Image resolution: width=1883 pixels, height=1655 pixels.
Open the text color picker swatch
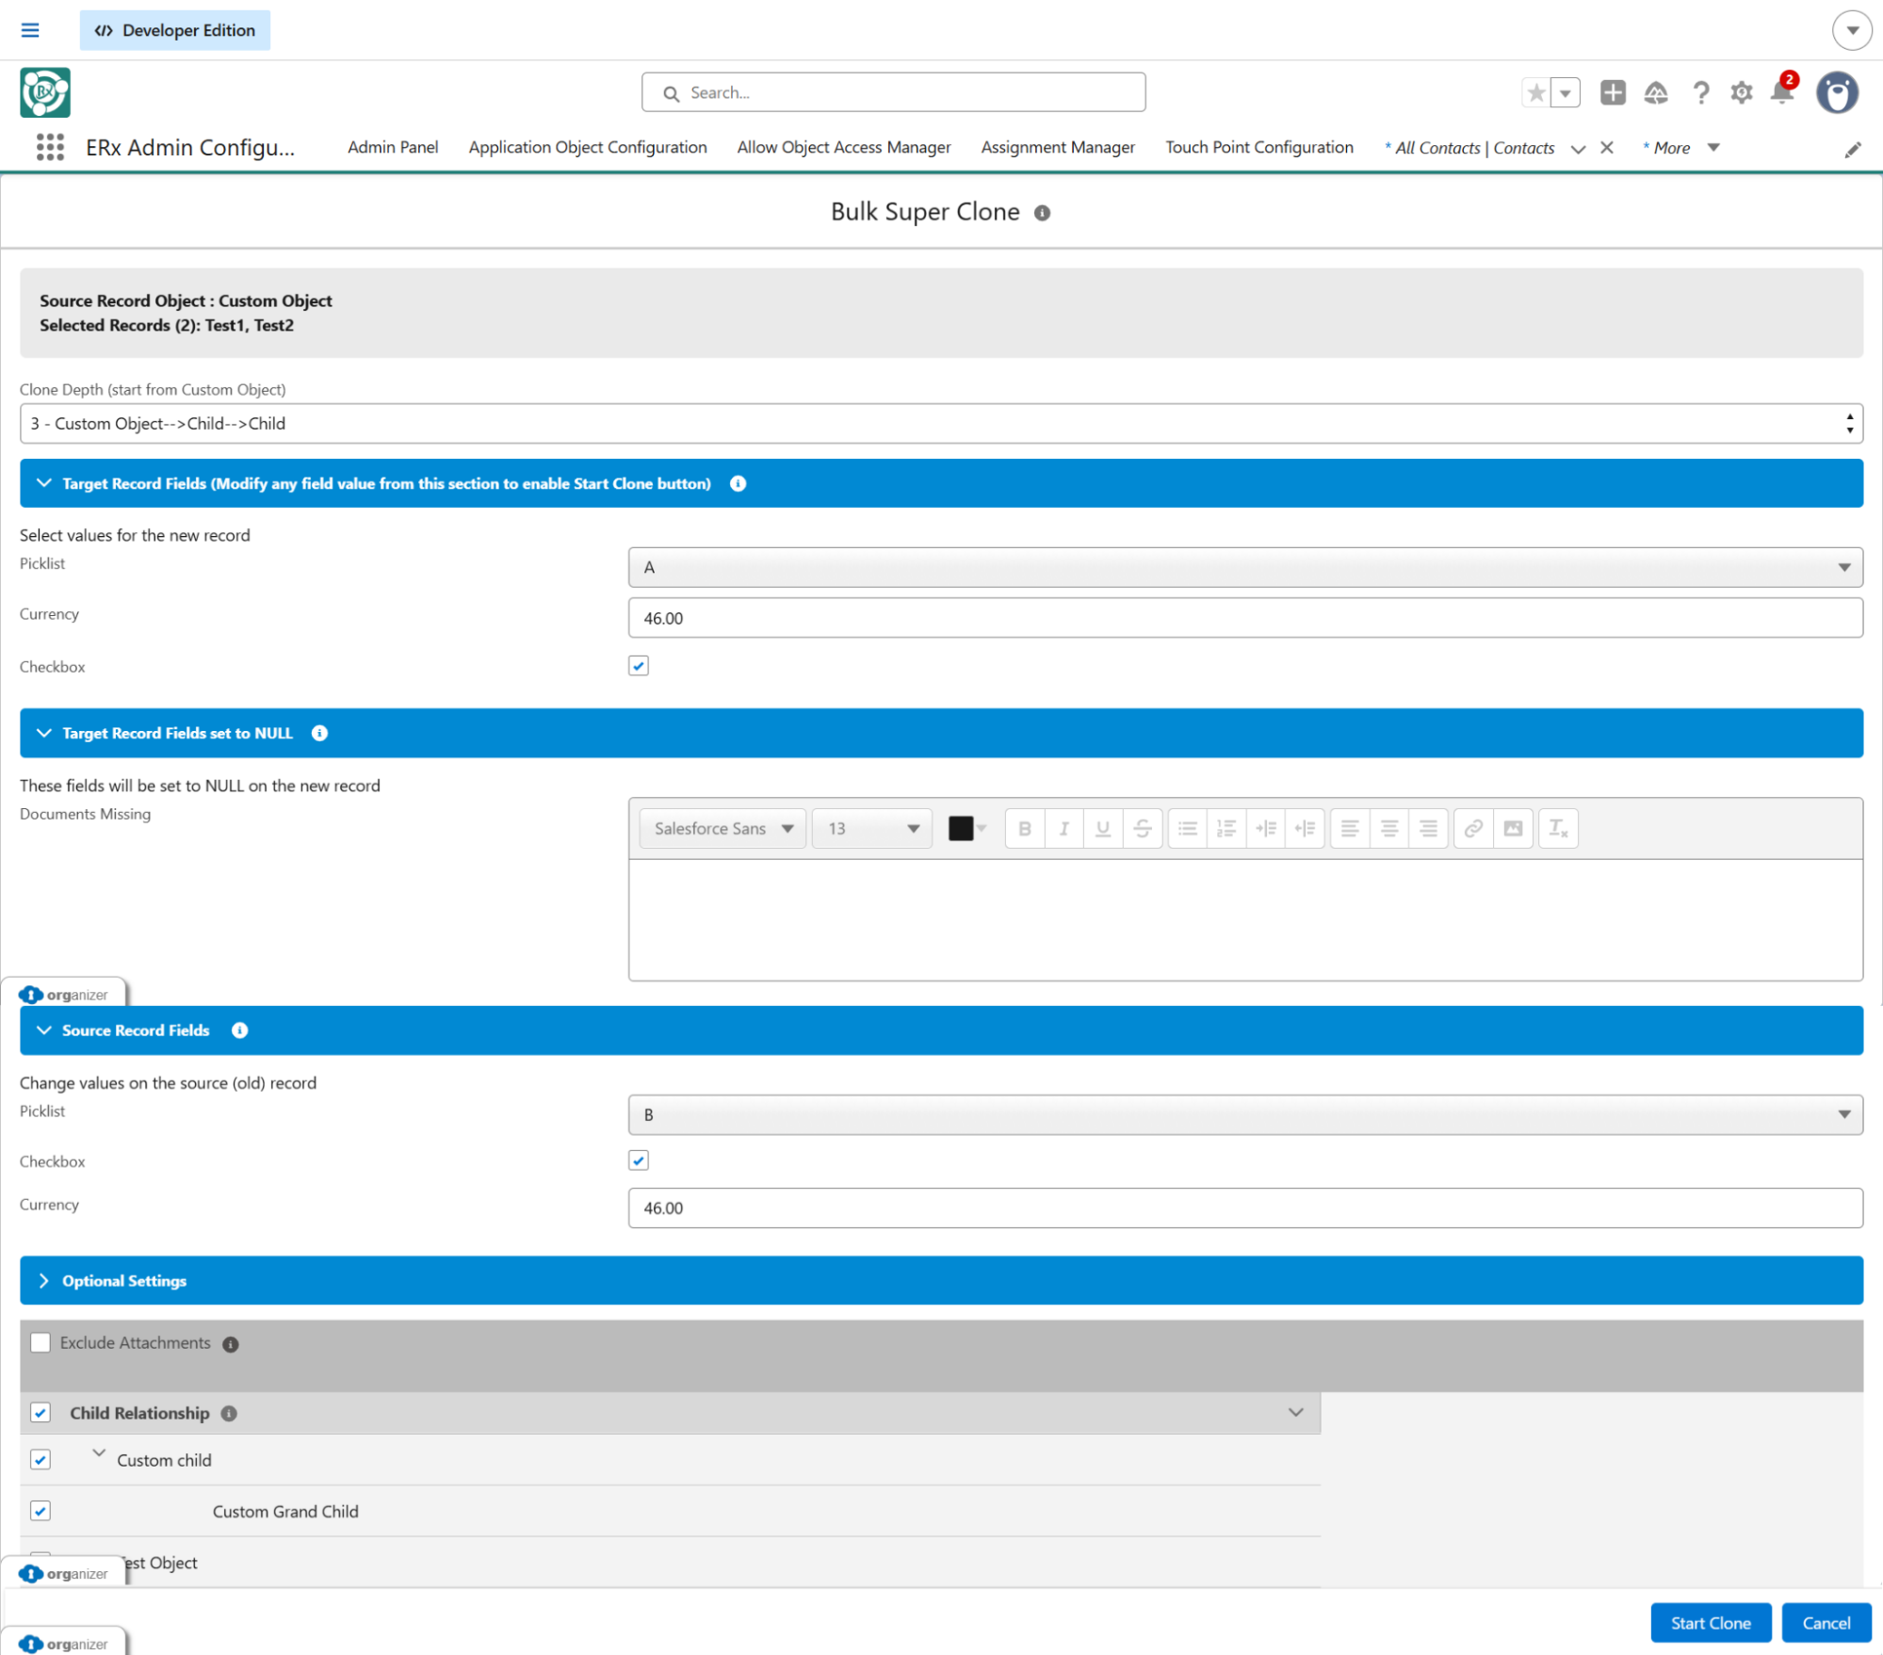point(967,828)
